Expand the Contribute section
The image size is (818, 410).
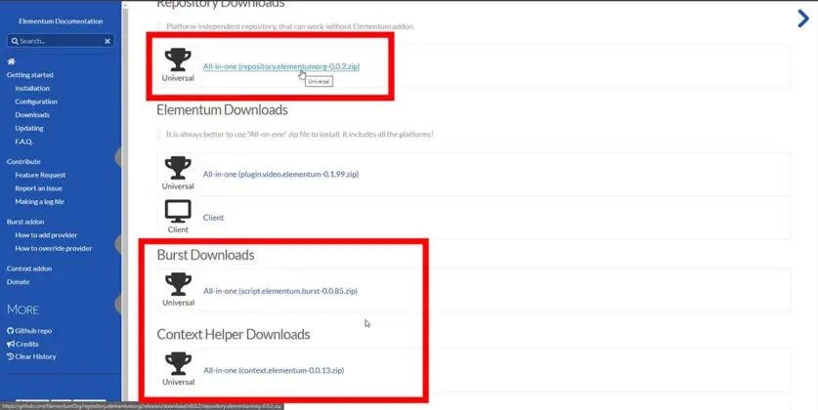(23, 161)
